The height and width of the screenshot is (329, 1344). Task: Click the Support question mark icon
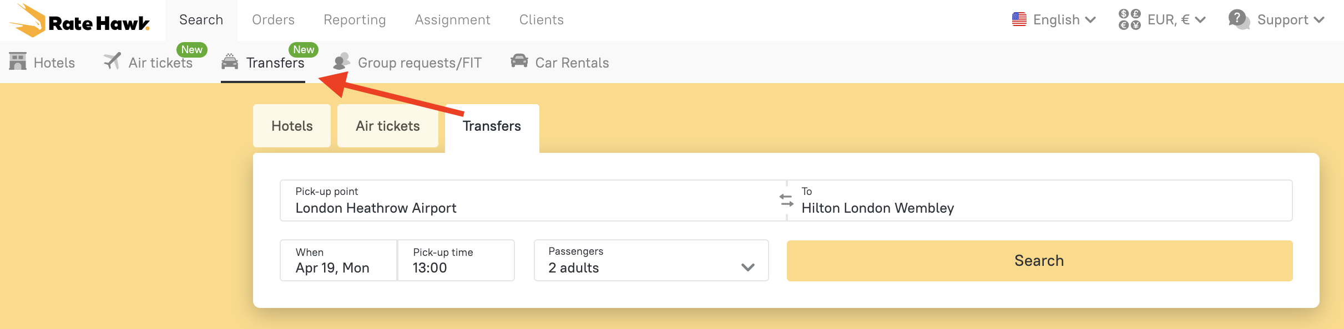click(1239, 19)
